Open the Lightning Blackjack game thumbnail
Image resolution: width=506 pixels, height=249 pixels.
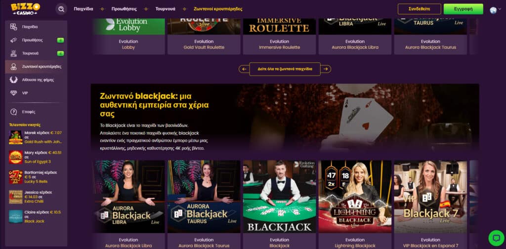tap(355, 197)
